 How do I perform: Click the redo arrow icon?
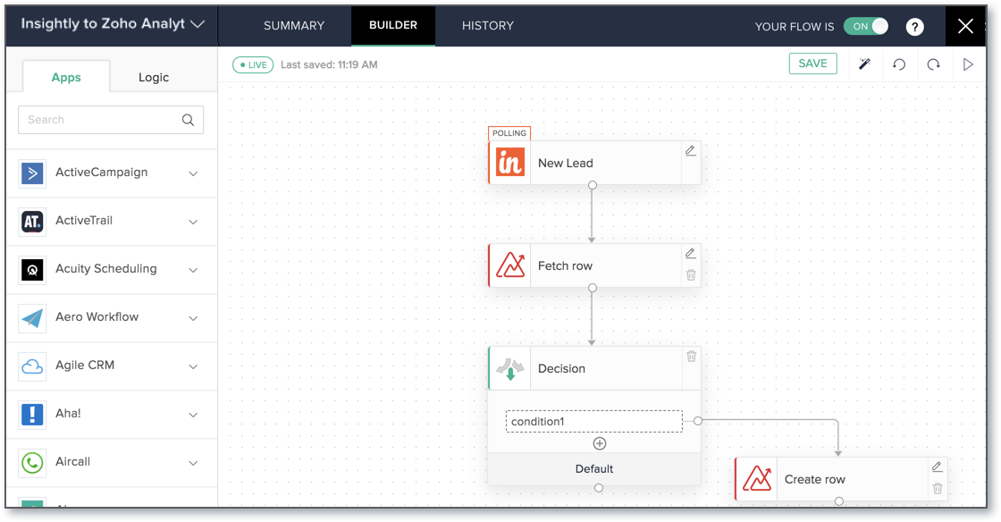coord(933,64)
